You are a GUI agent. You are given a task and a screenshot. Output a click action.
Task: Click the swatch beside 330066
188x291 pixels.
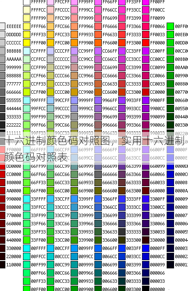coord(146,224)
